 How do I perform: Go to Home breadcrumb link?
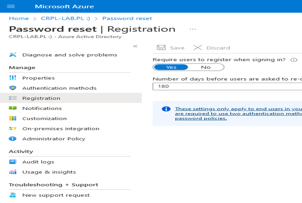pyautogui.click(x=19, y=18)
